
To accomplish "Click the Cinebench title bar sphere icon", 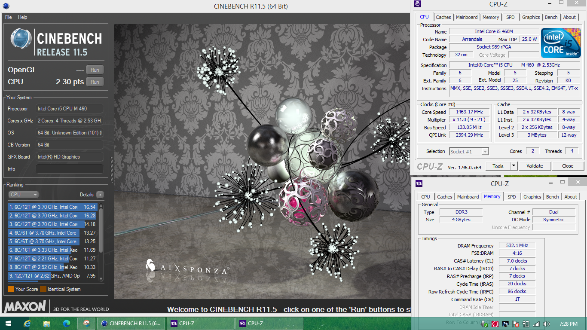I will point(6,6).
